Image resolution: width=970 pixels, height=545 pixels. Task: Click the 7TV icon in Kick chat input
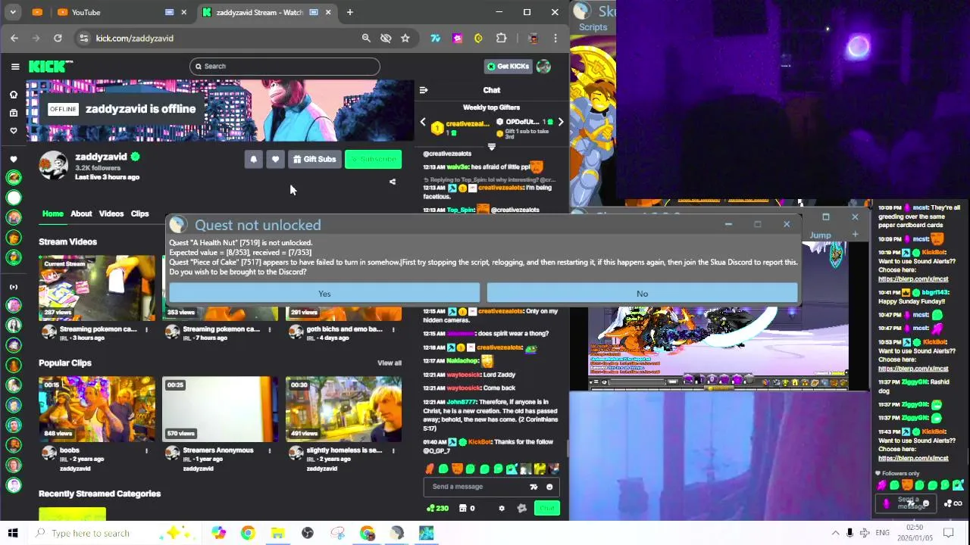pyautogui.click(x=533, y=487)
